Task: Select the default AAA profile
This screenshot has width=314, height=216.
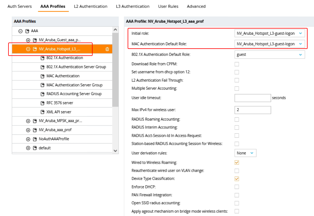Action: click(x=45, y=148)
